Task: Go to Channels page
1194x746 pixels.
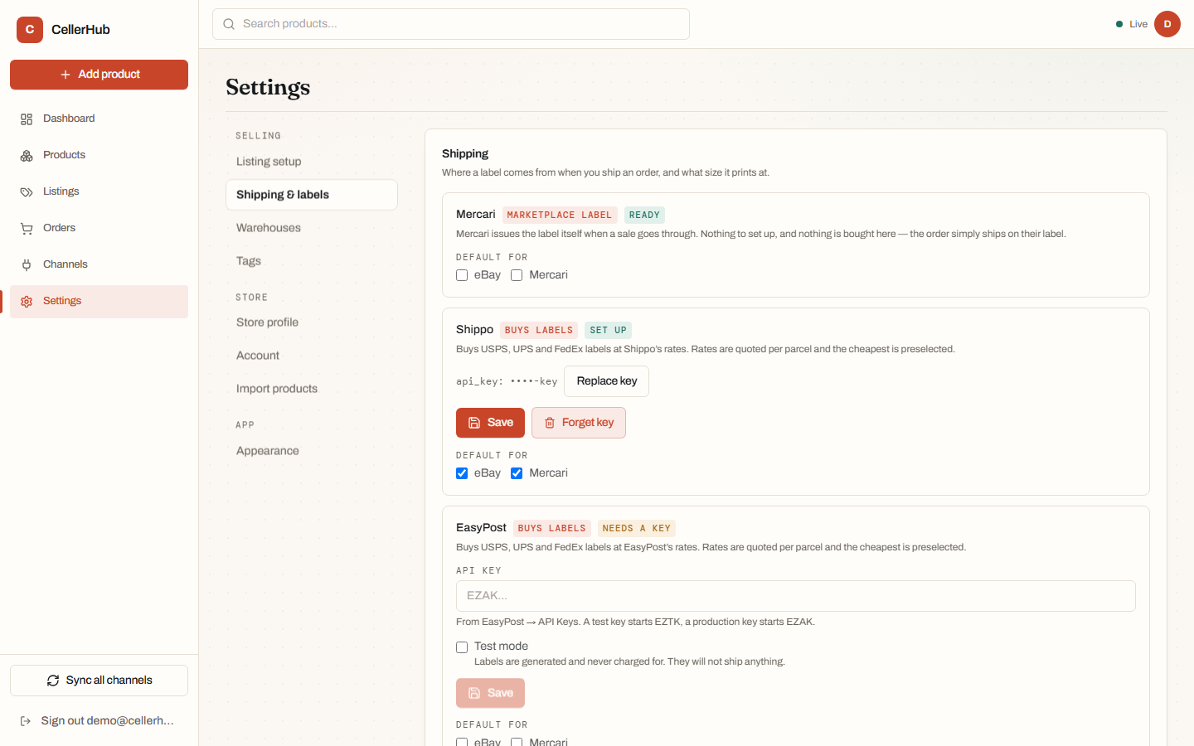Action: pos(99,265)
